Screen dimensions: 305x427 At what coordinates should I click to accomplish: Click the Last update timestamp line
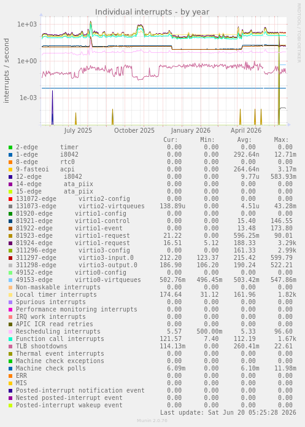(x=228, y=412)
